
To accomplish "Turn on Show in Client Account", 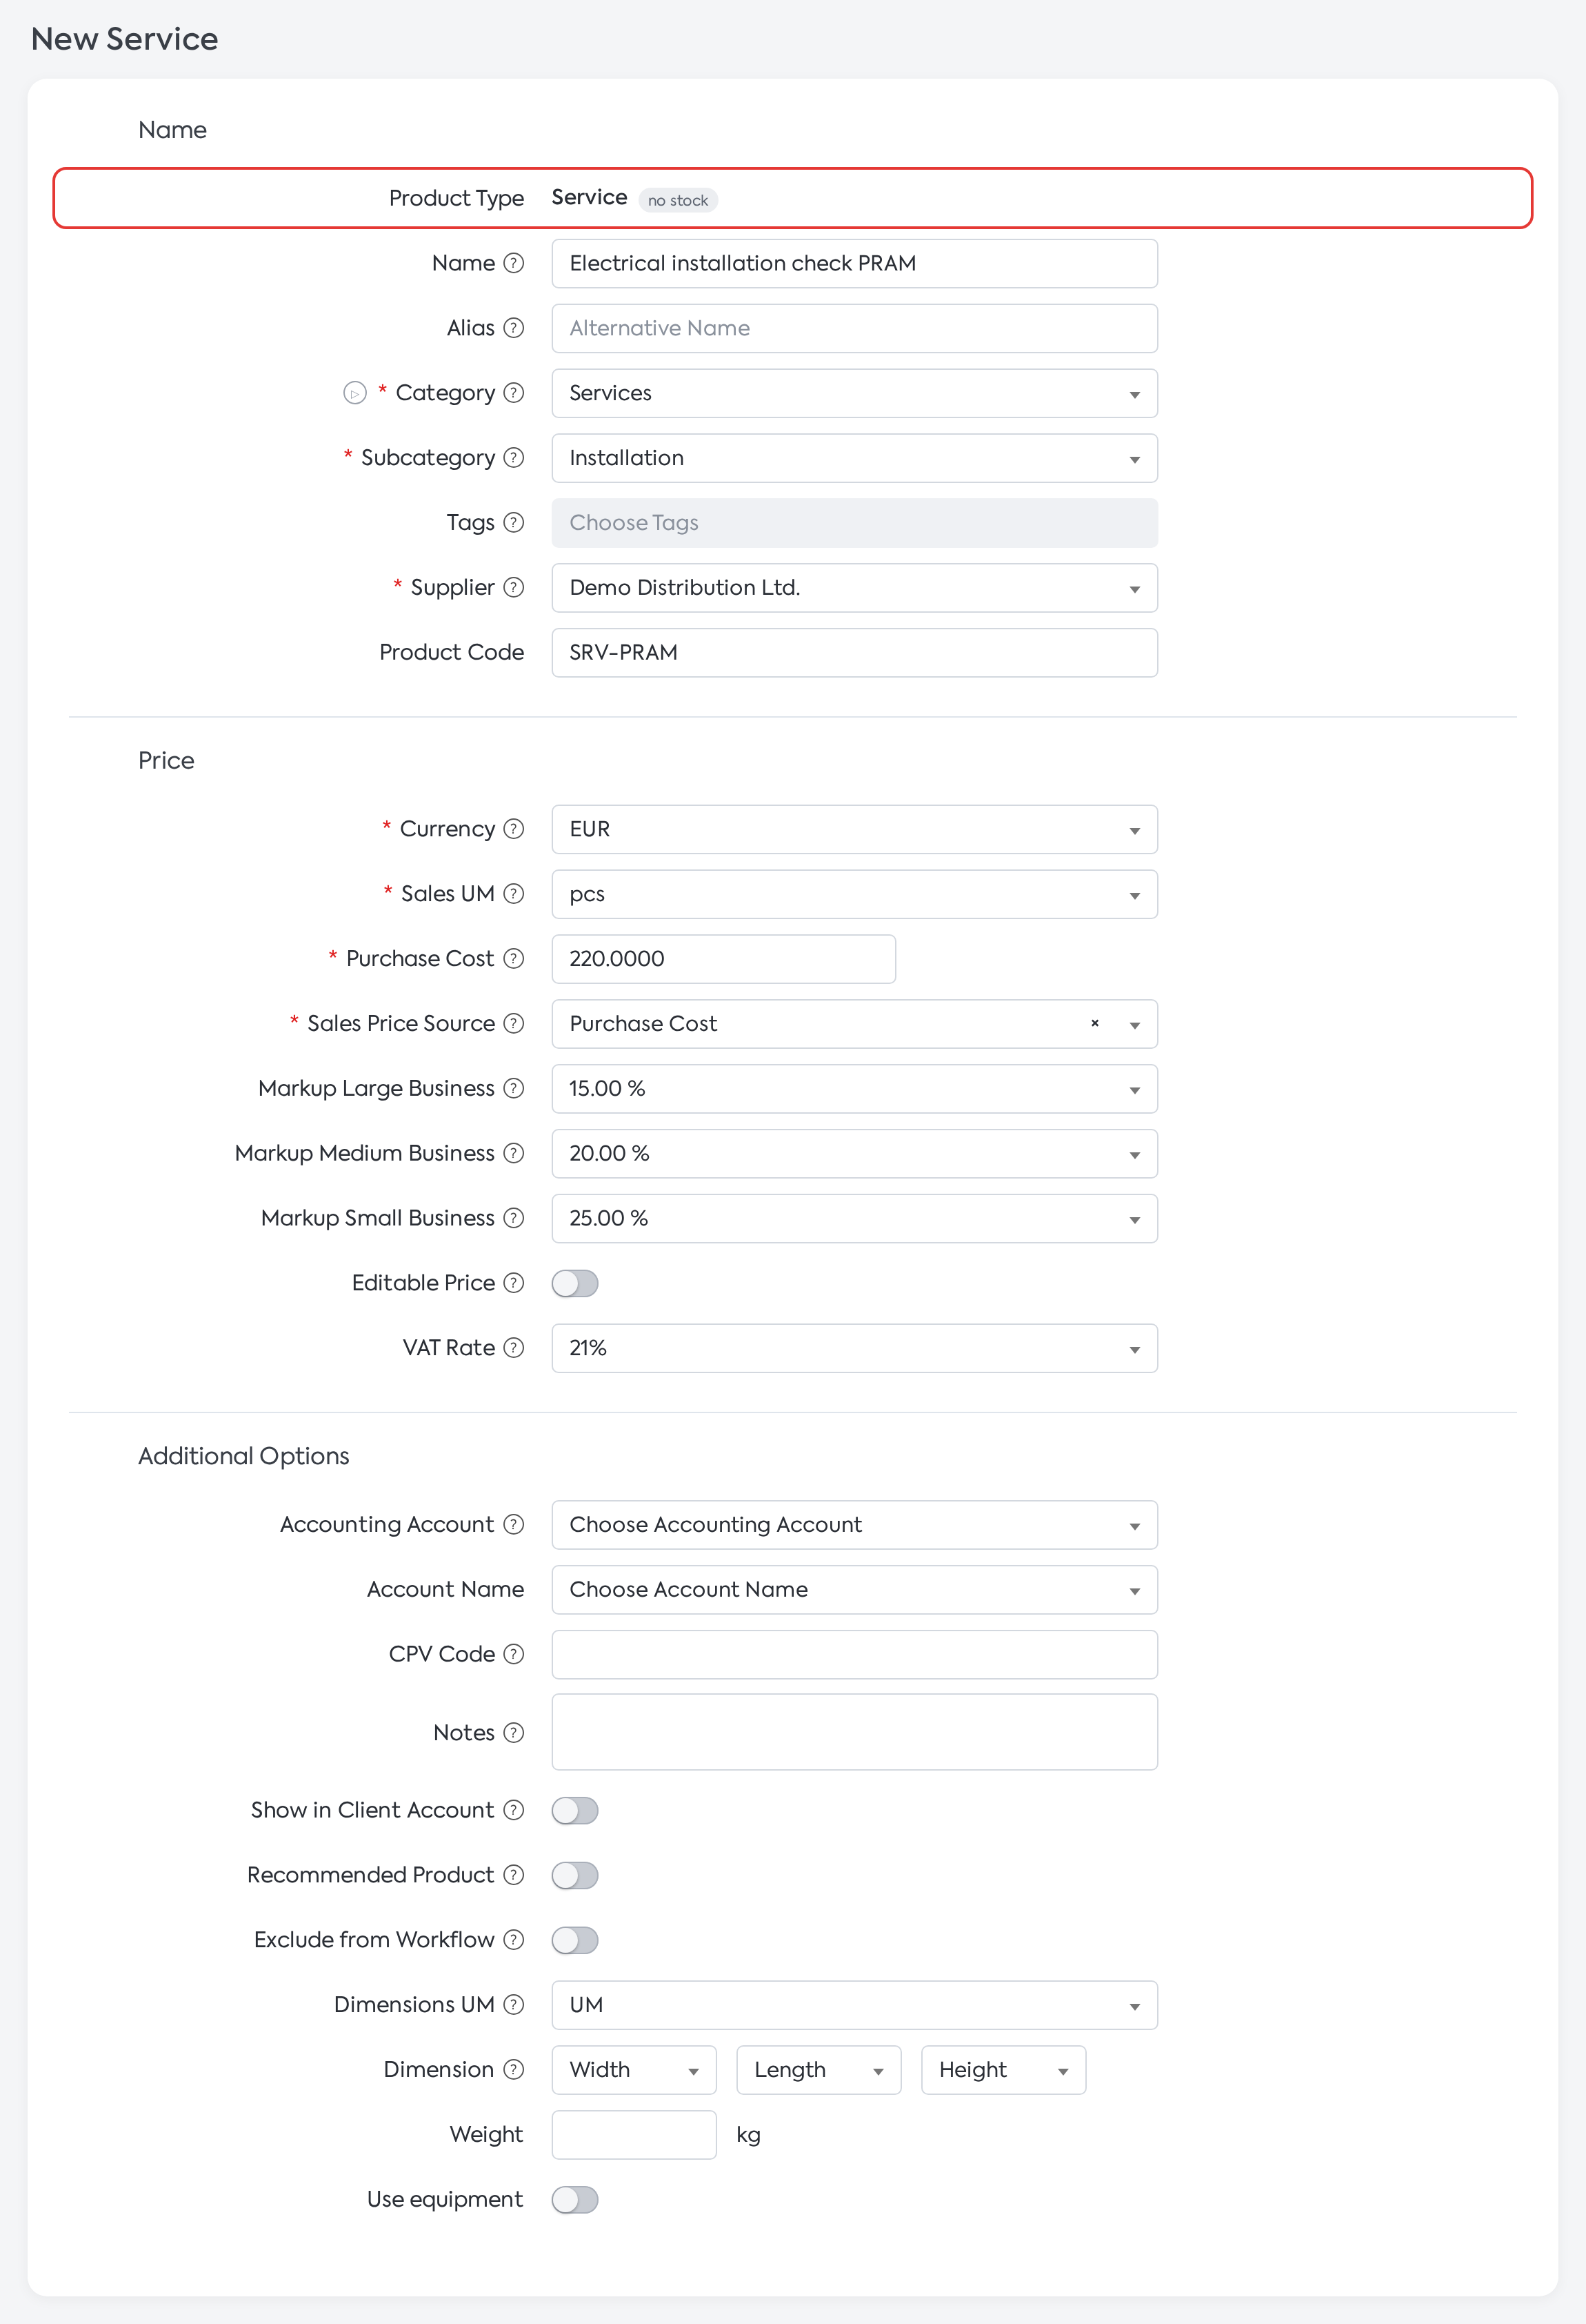I will tap(574, 1811).
